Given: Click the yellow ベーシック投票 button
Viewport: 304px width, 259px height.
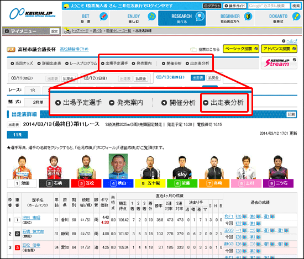Looking at the screenshot, I should pyautogui.click(x=241, y=49).
